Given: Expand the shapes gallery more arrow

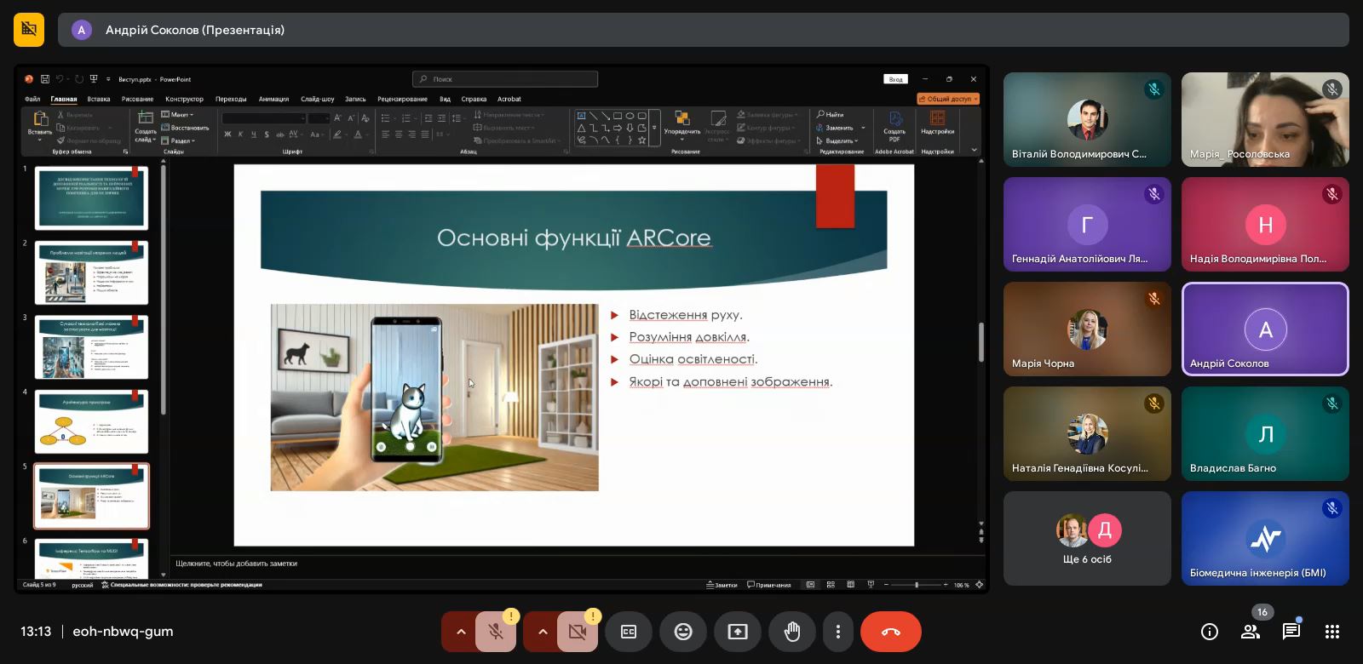Looking at the screenshot, I should [654, 128].
